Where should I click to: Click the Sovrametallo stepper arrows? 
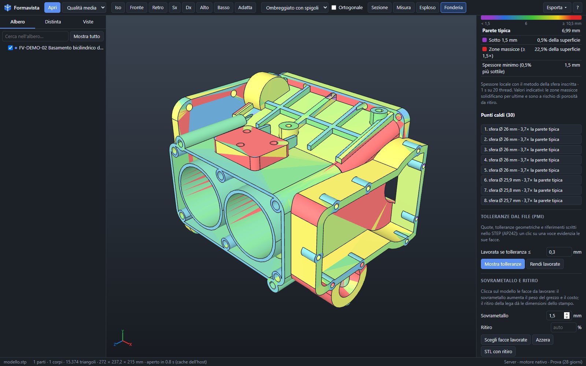click(567, 315)
